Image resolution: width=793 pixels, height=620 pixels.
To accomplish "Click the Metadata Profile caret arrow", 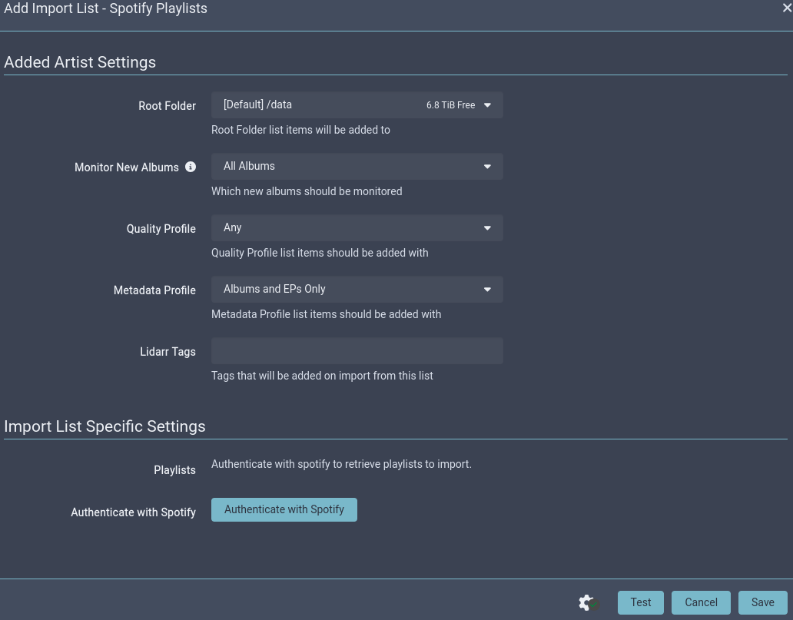I will (487, 290).
